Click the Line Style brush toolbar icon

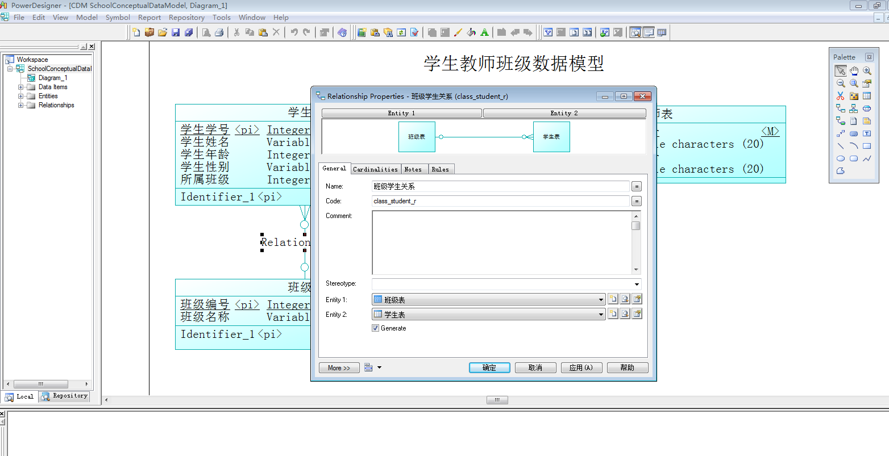pyautogui.click(x=458, y=32)
